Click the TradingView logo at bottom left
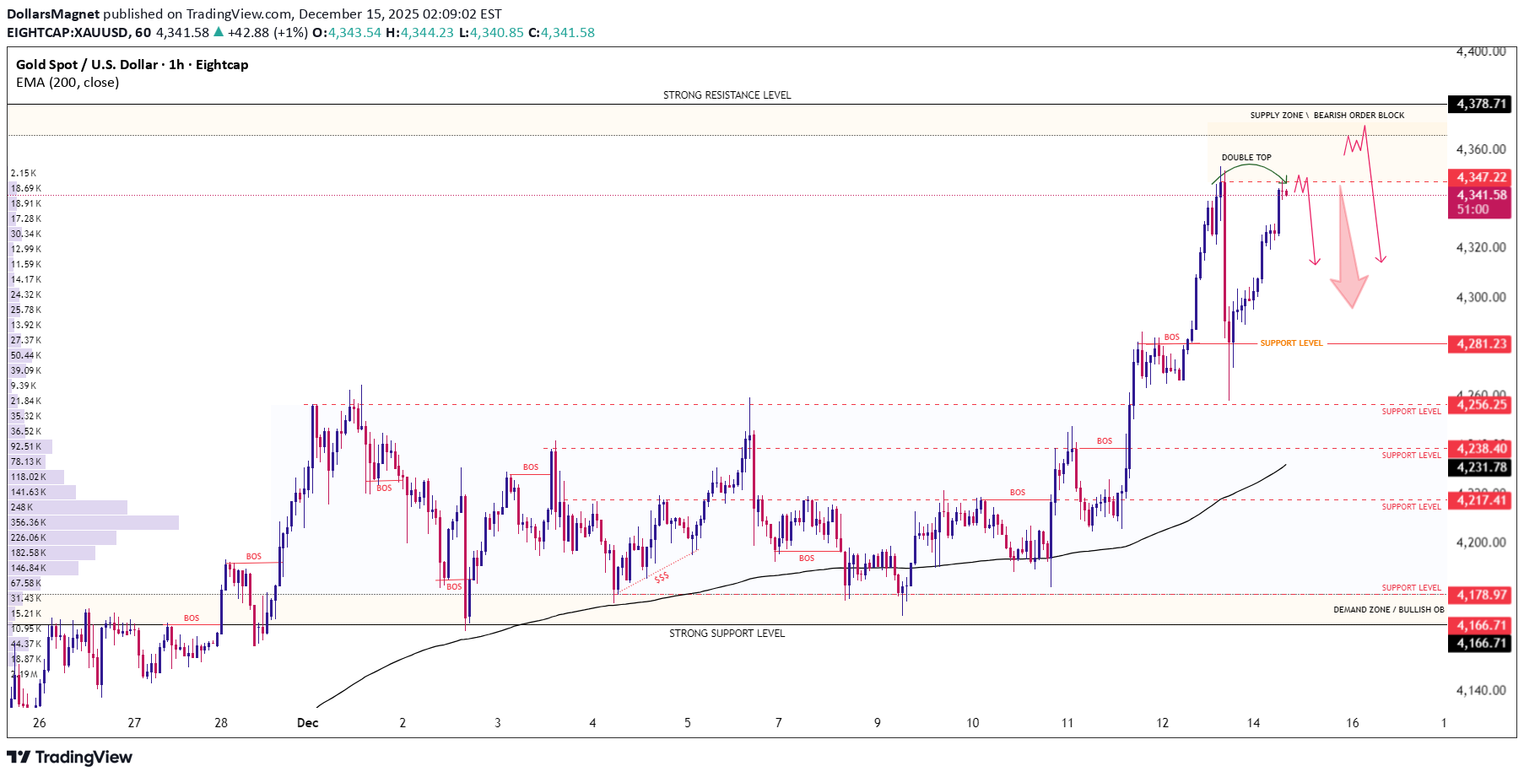Screen dimensions: 1524x777 coord(70,757)
